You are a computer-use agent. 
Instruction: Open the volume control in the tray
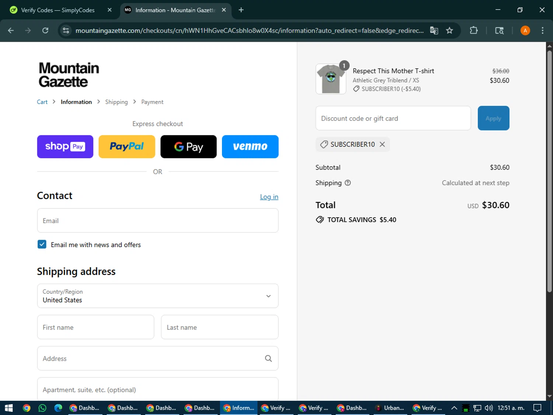tap(489, 408)
